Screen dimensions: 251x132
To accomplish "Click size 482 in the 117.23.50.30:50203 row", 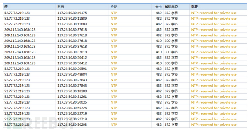I will pos(159,125).
